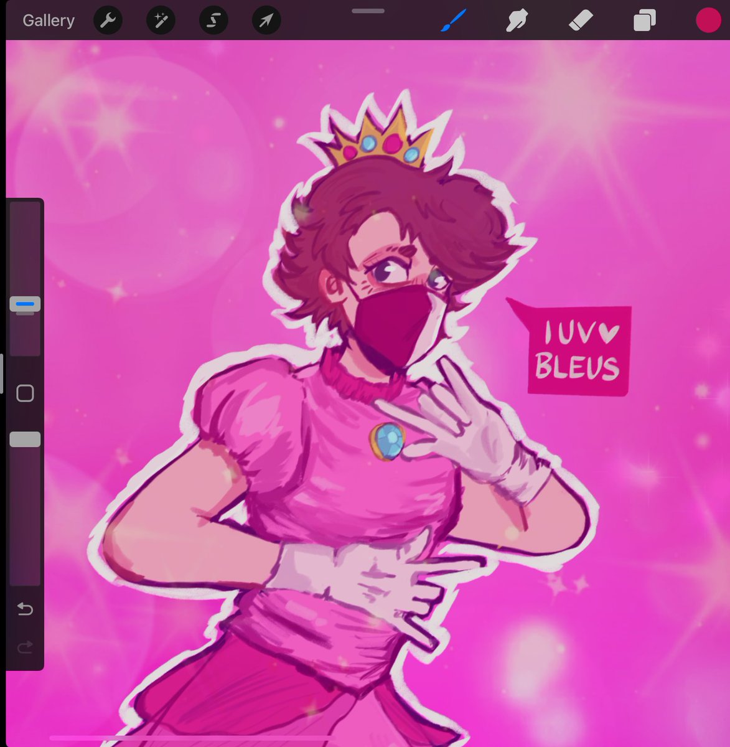Select the Smudge tool
The height and width of the screenshot is (747, 730).
[x=517, y=21]
